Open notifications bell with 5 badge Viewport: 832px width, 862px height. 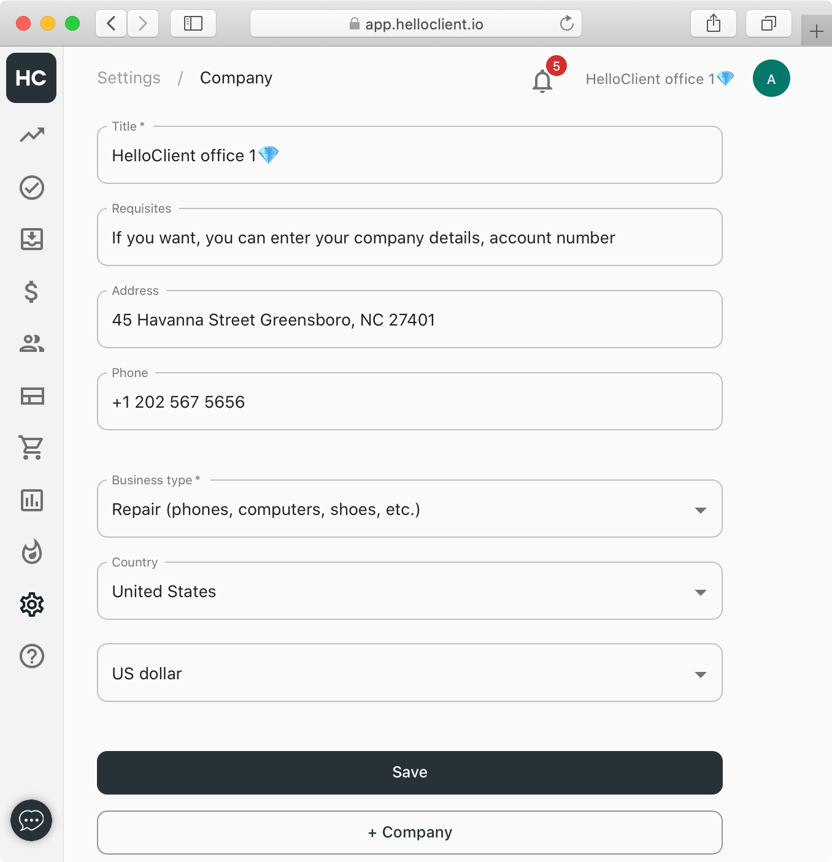tap(543, 80)
